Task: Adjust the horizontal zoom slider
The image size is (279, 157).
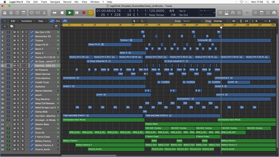Action: 270,21
